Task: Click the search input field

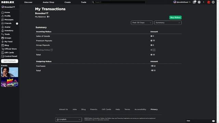Action: [120, 2]
